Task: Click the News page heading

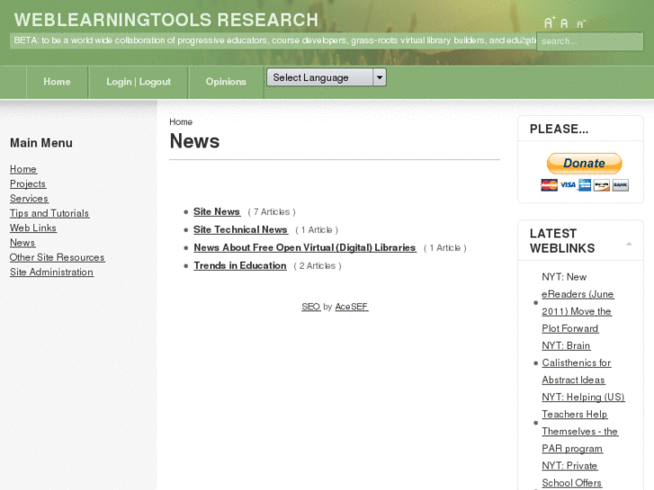Action: click(194, 141)
